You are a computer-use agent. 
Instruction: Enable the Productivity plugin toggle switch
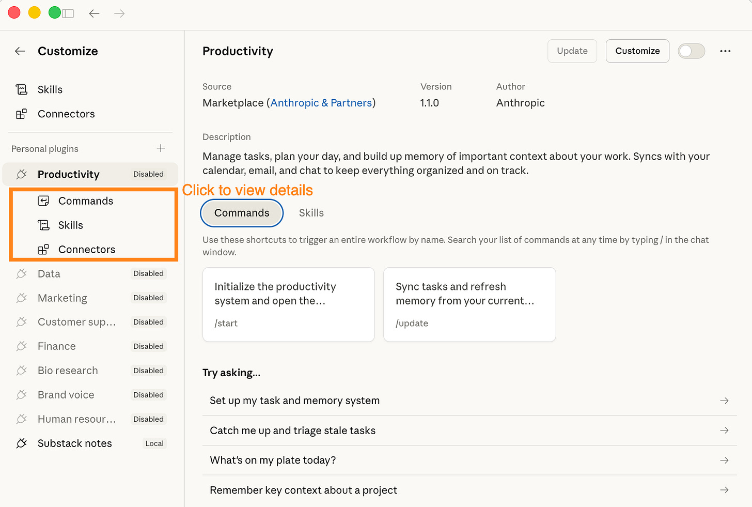click(692, 51)
